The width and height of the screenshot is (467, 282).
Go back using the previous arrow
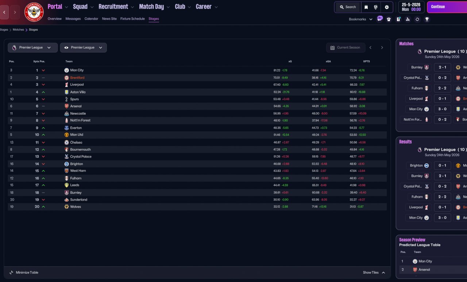tap(4, 12)
